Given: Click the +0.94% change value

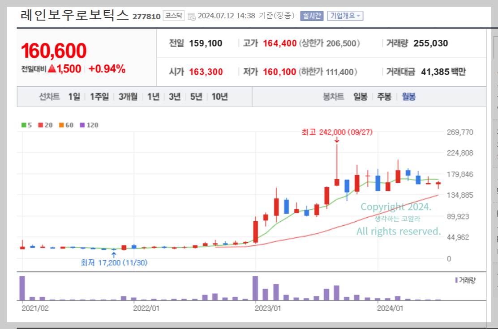Looking at the screenshot, I should pos(107,69).
